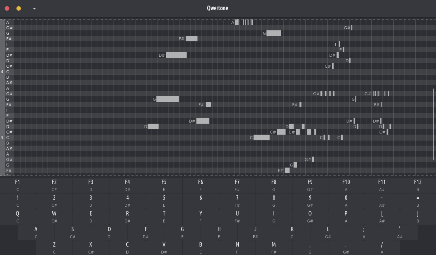Click the red close window circle
This screenshot has width=436, height=255.
7,8
